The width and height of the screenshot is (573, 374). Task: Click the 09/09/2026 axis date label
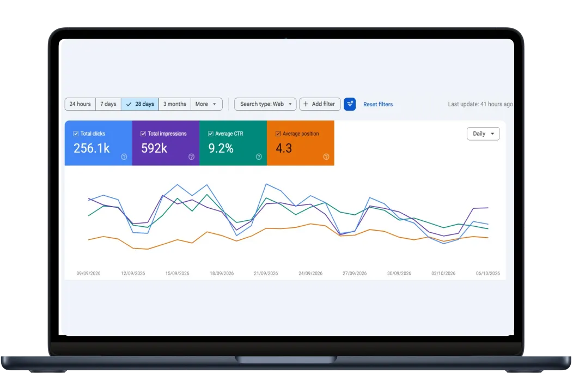88,273
